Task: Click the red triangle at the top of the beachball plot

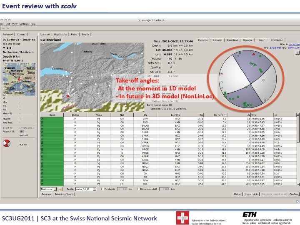Action: coord(254,54)
